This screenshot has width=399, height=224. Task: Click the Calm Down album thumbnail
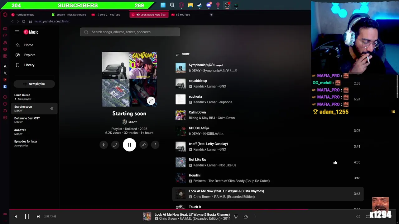click(180, 115)
